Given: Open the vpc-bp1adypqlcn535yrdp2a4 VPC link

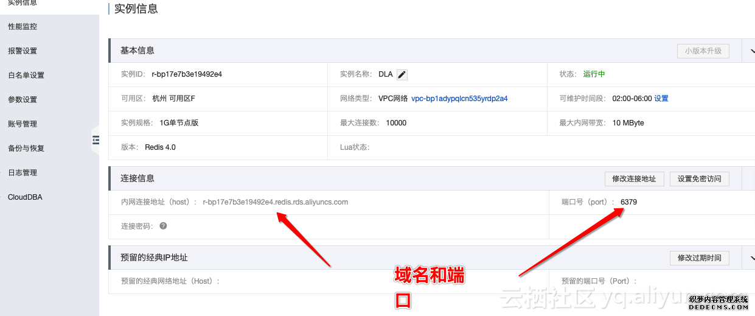Looking at the screenshot, I should (459, 99).
